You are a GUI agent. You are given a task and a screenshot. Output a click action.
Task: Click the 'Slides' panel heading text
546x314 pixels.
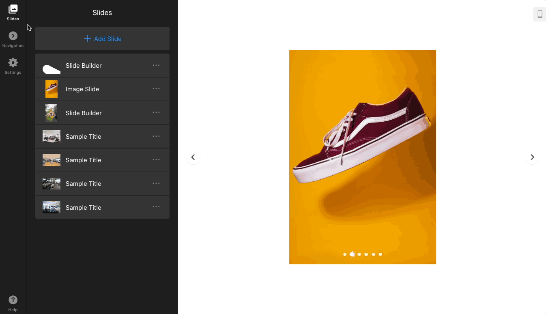click(x=102, y=13)
